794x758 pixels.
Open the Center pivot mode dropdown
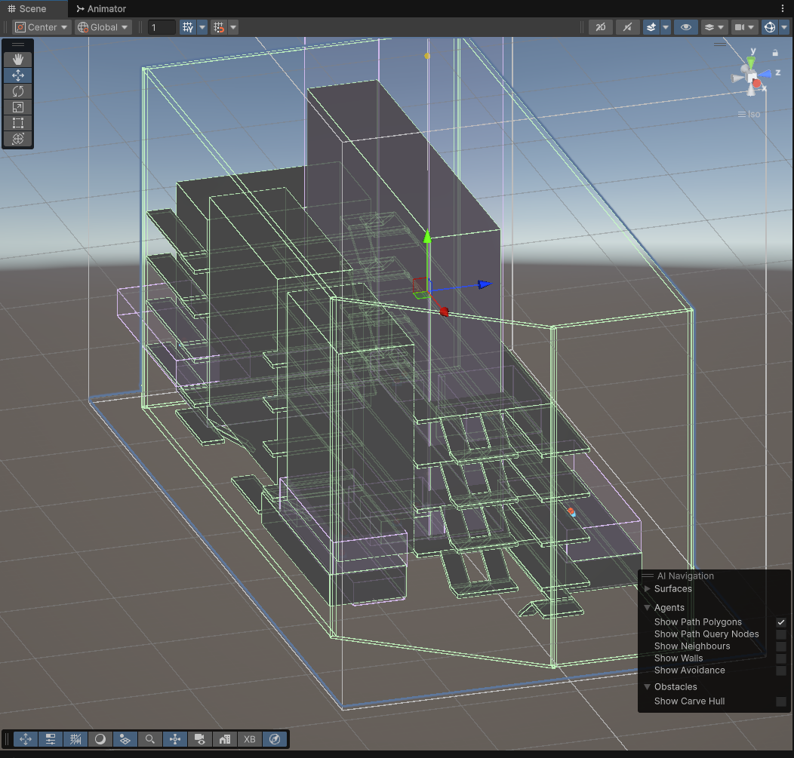click(x=42, y=27)
